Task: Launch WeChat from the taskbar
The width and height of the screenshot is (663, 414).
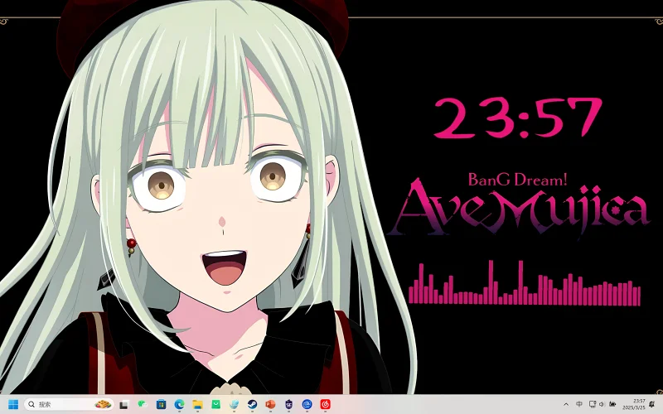Action: [x=143, y=404]
